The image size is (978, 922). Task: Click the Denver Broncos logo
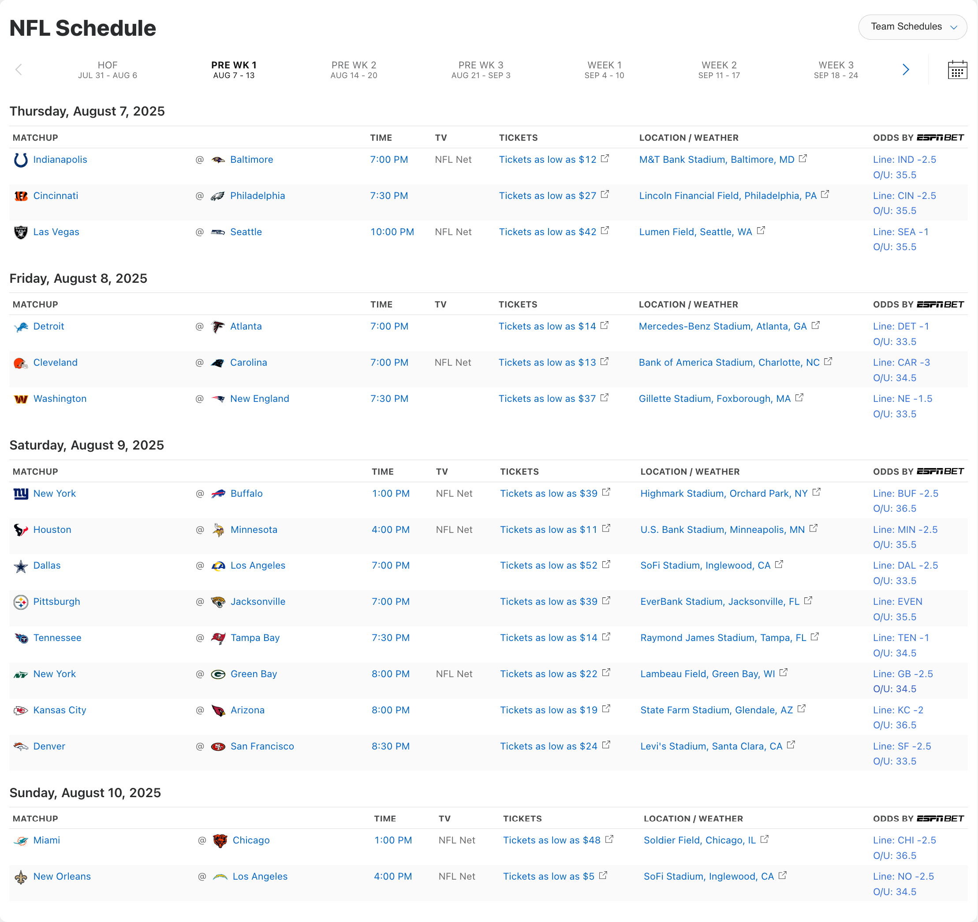(21, 747)
